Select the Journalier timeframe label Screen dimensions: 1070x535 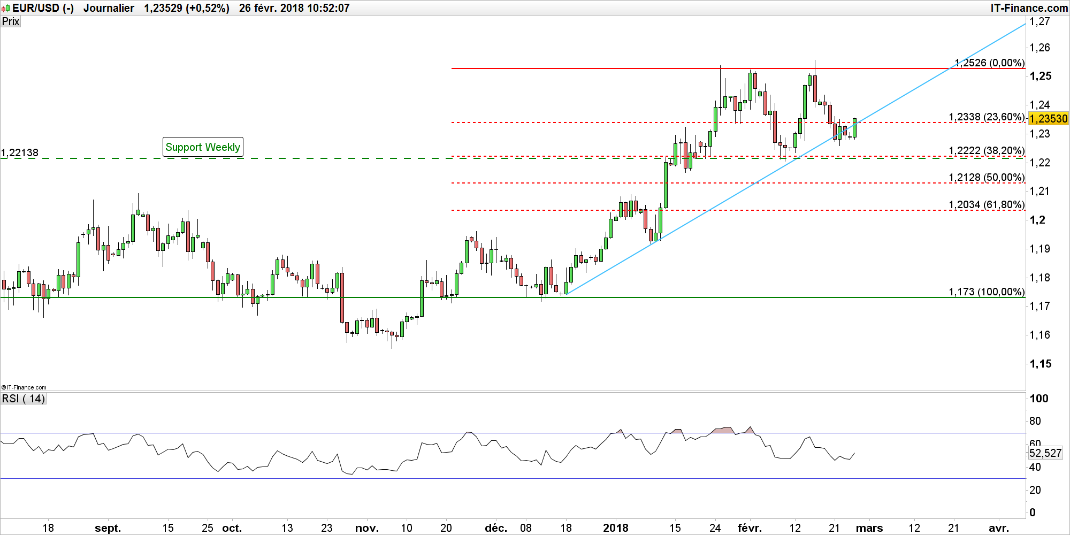[x=109, y=8]
